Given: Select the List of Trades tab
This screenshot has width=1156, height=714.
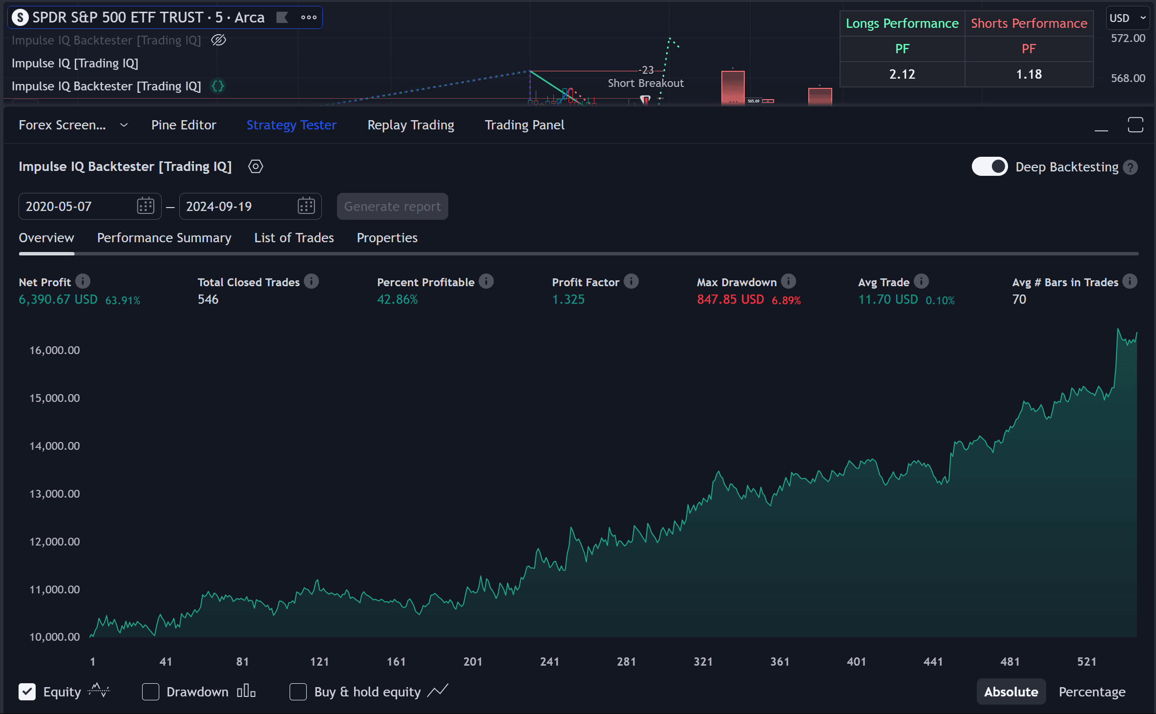Looking at the screenshot, I should coord(294,238).
